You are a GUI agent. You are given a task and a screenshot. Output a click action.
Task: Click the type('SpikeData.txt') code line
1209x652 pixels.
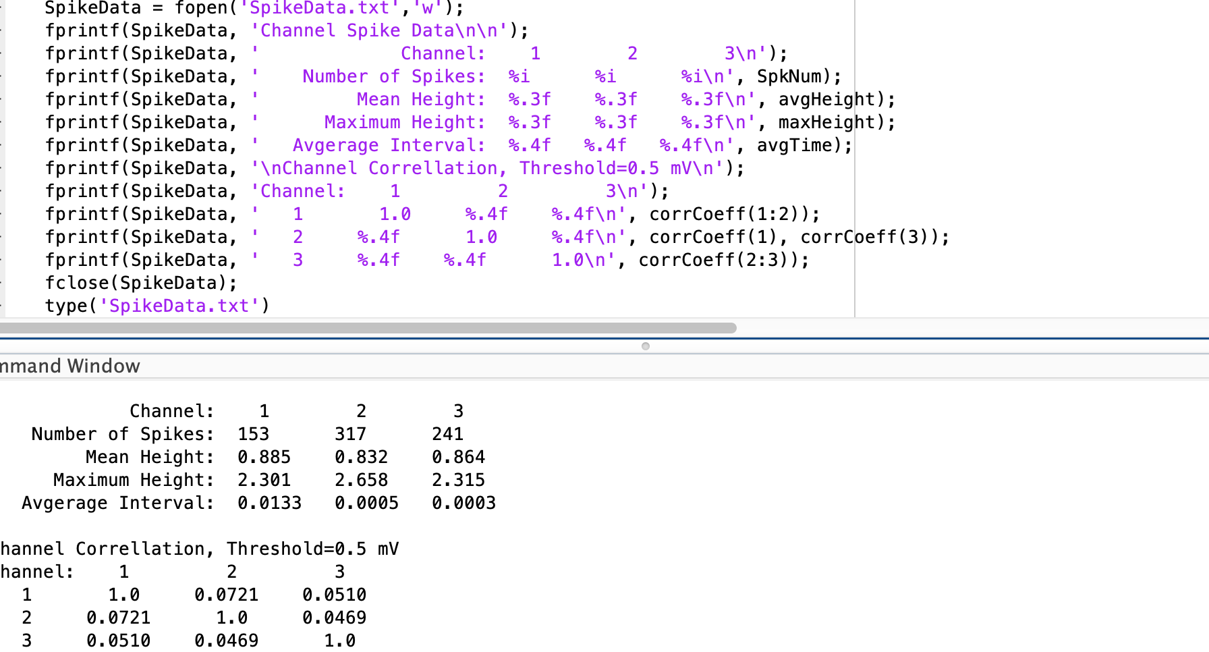pyautogui.click(x=157, y=306)
